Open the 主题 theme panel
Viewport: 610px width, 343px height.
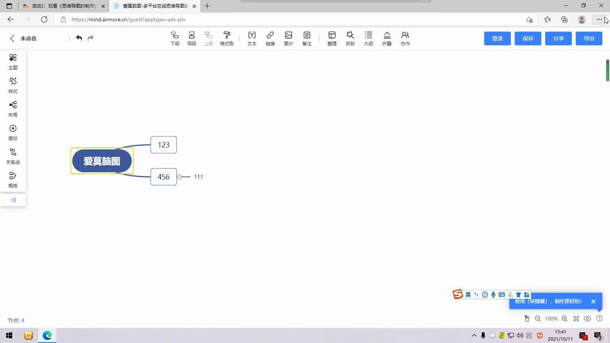(x=13, y=62)
